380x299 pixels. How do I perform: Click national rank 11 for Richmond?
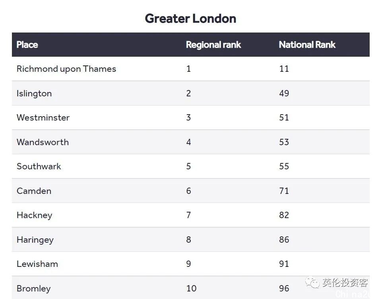click(284, 69)
